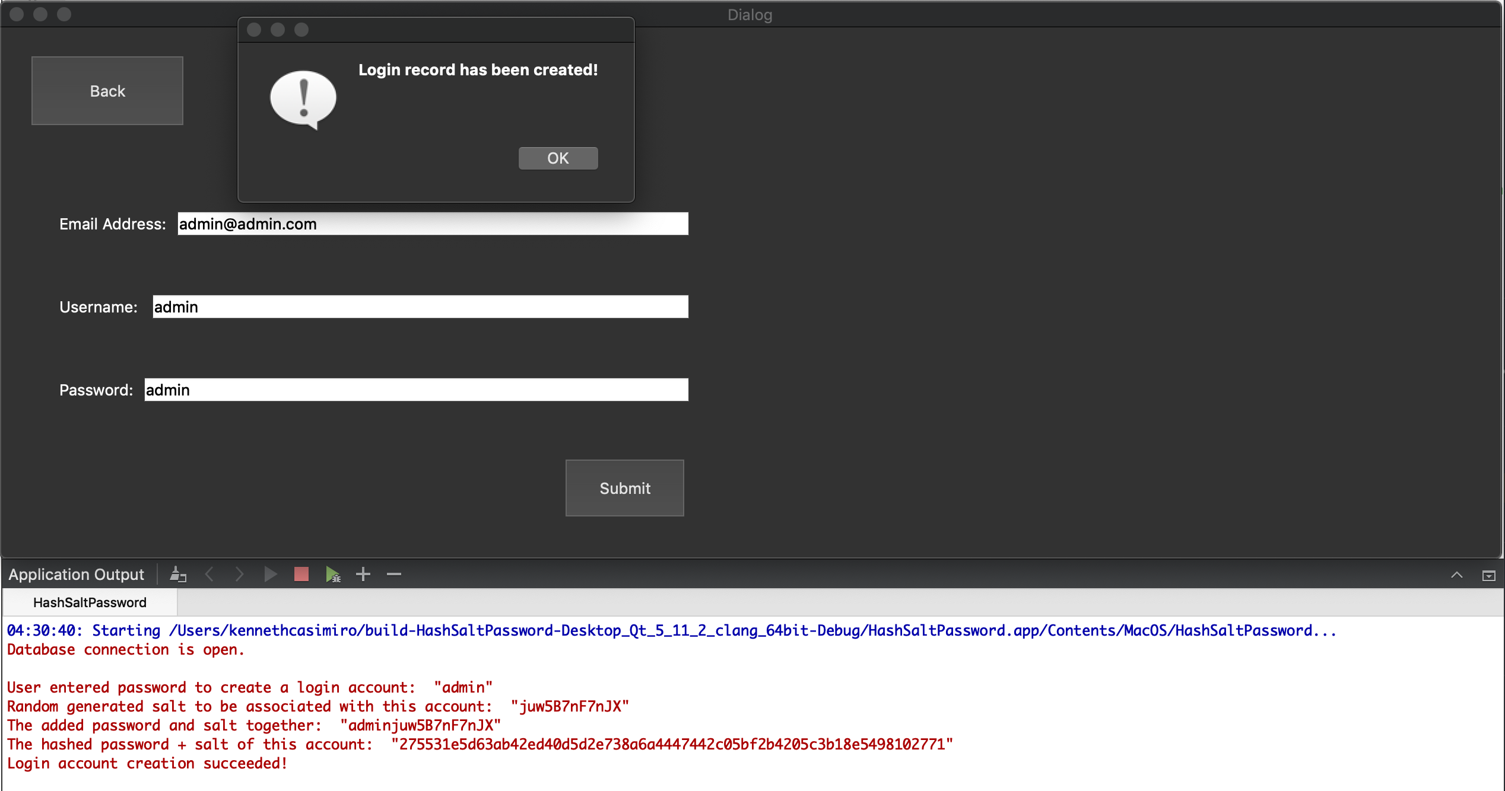The image size is (1505, 791).
Task: Open the Application Output pane selector
Action: (x=76, y=574)
